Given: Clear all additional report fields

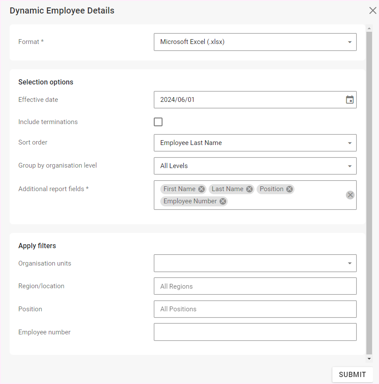Looking at the screenshot, I should tap(350, 195).
